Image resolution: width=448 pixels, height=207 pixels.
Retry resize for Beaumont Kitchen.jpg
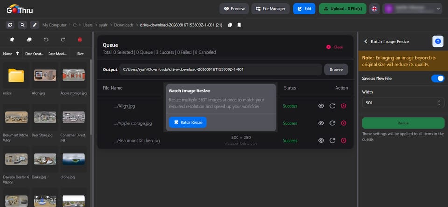pos(332,140)
